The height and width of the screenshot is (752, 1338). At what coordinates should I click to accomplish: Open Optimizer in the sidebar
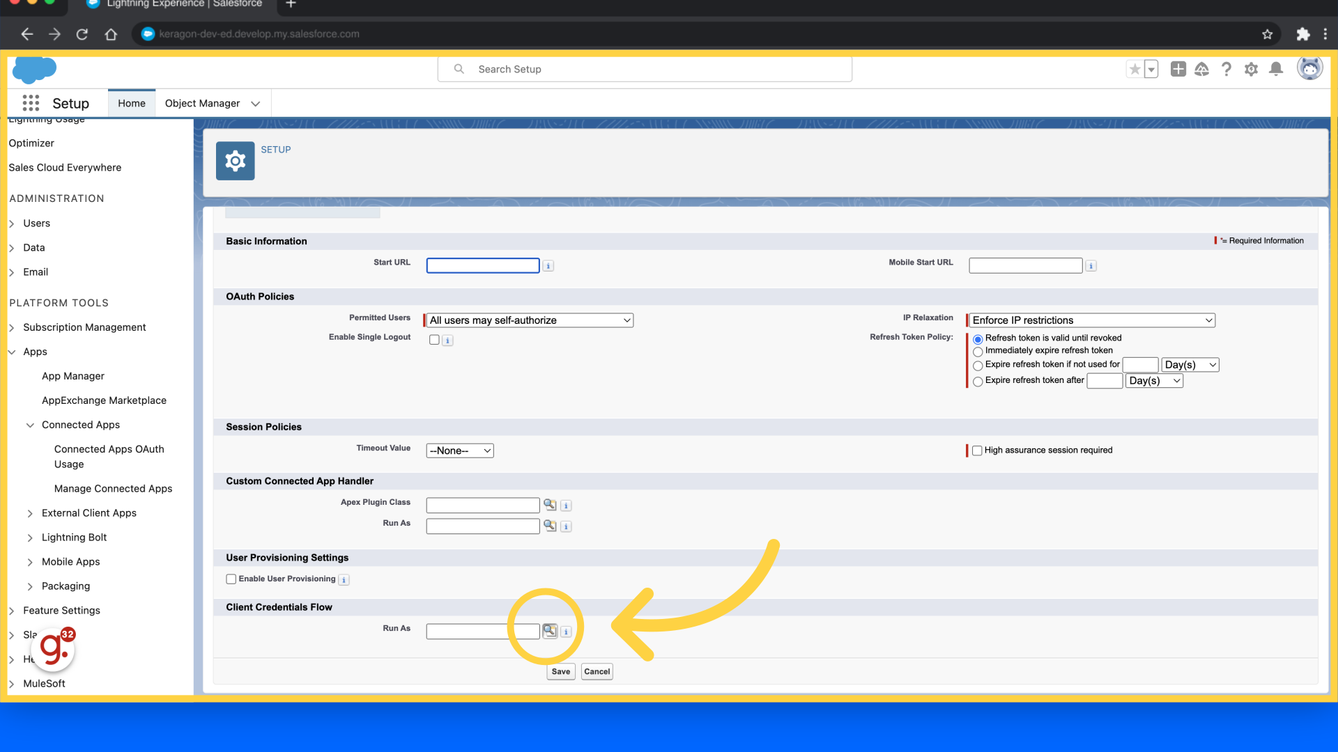pyautogui.click(x=31, y=143)
